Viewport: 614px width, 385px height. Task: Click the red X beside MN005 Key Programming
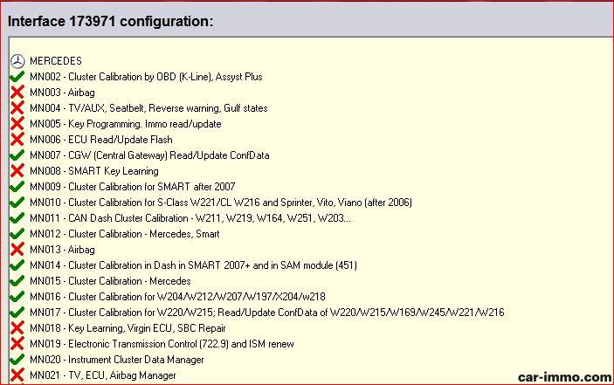(x=17, y=124)
